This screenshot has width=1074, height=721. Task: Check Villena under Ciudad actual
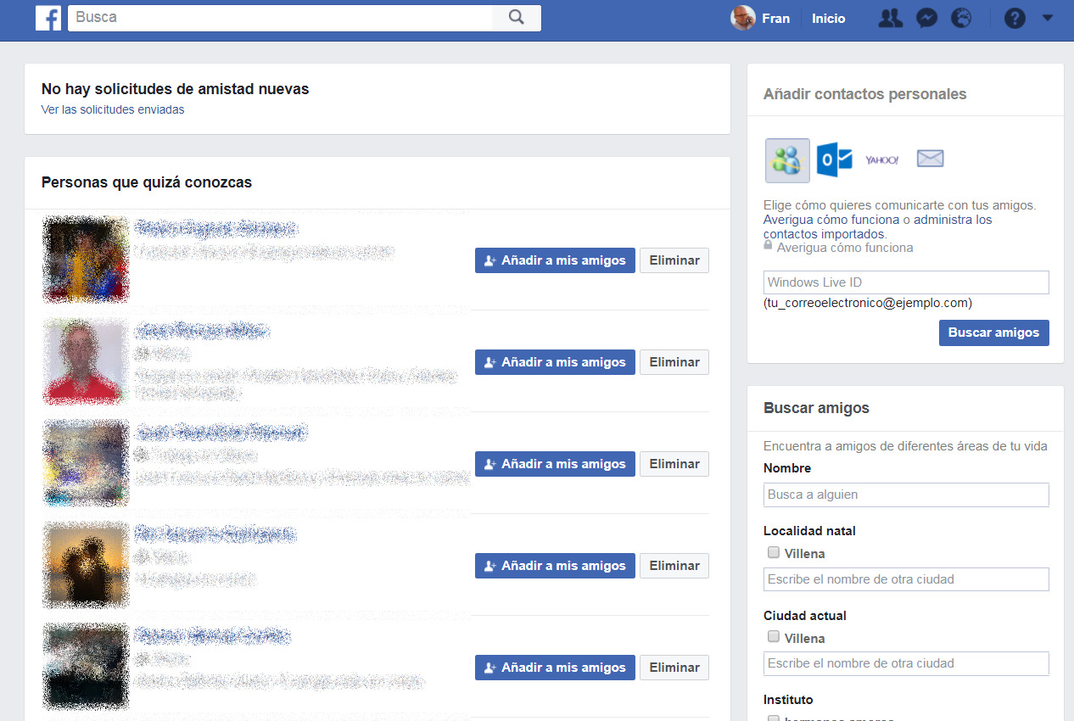pos(773,637)
